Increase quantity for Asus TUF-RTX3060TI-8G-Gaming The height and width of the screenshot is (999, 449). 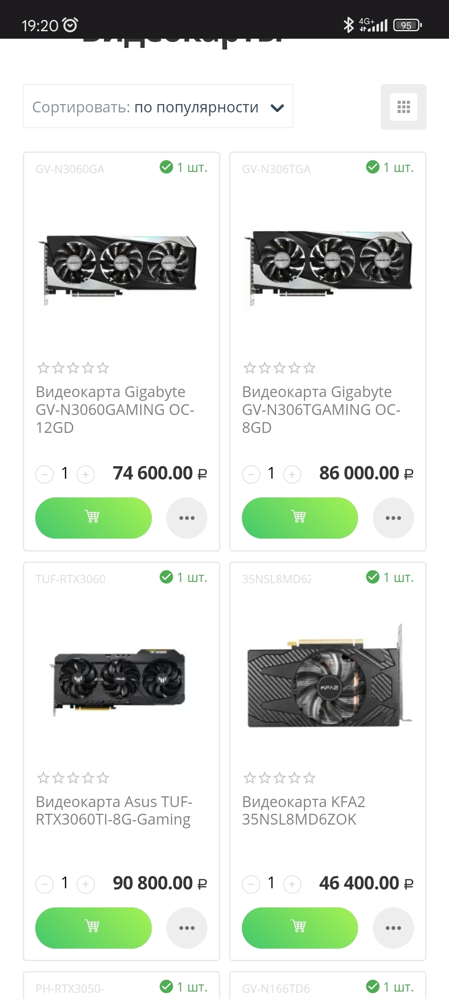click(x=86, y=884)
